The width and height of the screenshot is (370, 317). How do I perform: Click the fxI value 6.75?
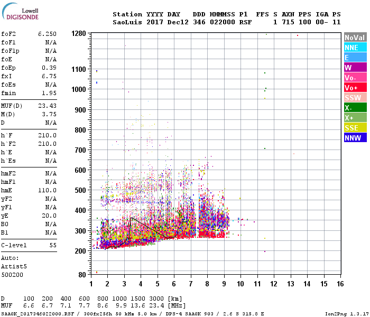(49, 77)
